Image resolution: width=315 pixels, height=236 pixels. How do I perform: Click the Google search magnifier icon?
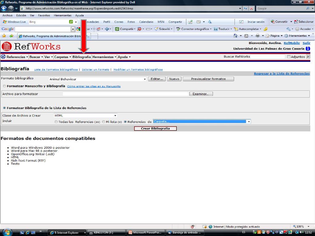[x=308, y=8]
